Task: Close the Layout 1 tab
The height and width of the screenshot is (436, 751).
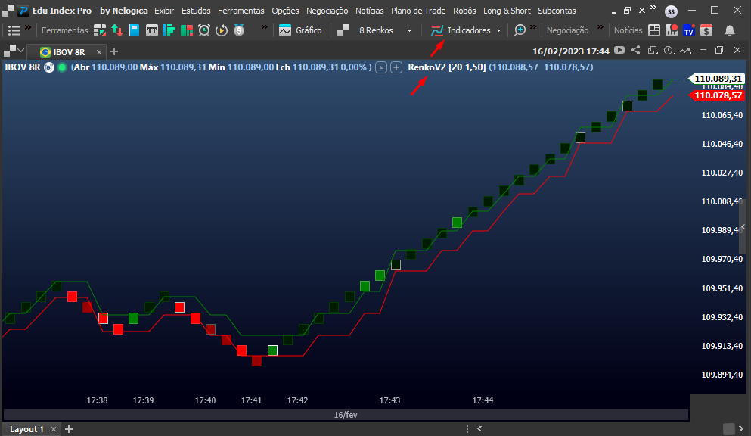Action: tap(54, 429)
